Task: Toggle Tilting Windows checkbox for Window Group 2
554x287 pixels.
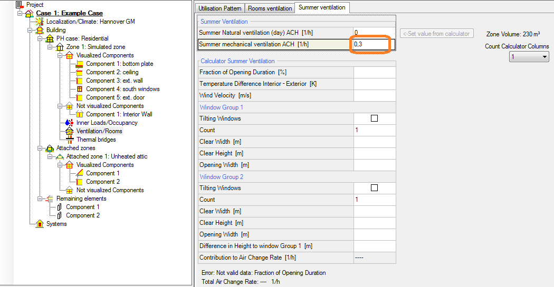Action: point(374,188)
